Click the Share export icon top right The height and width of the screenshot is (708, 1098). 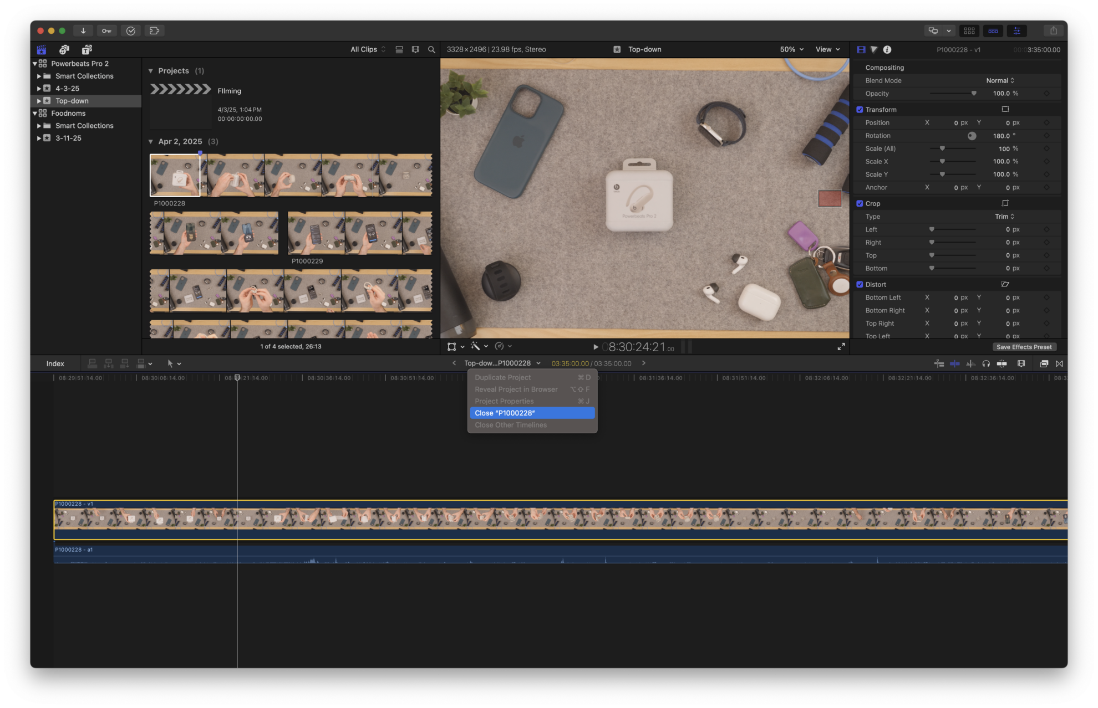(x=1053, y=30)
